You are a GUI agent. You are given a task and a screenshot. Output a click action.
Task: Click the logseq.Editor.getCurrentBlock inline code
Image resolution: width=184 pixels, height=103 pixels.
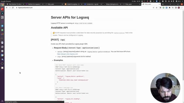(99, 51)
